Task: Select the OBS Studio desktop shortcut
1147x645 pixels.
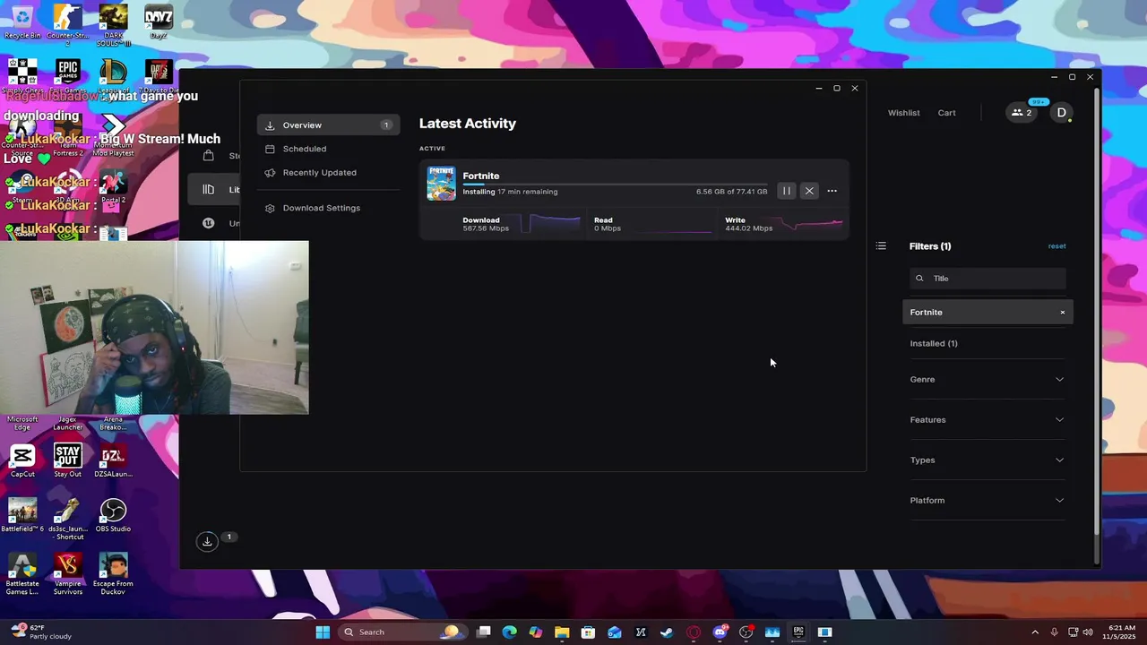Action: [113, 515]
